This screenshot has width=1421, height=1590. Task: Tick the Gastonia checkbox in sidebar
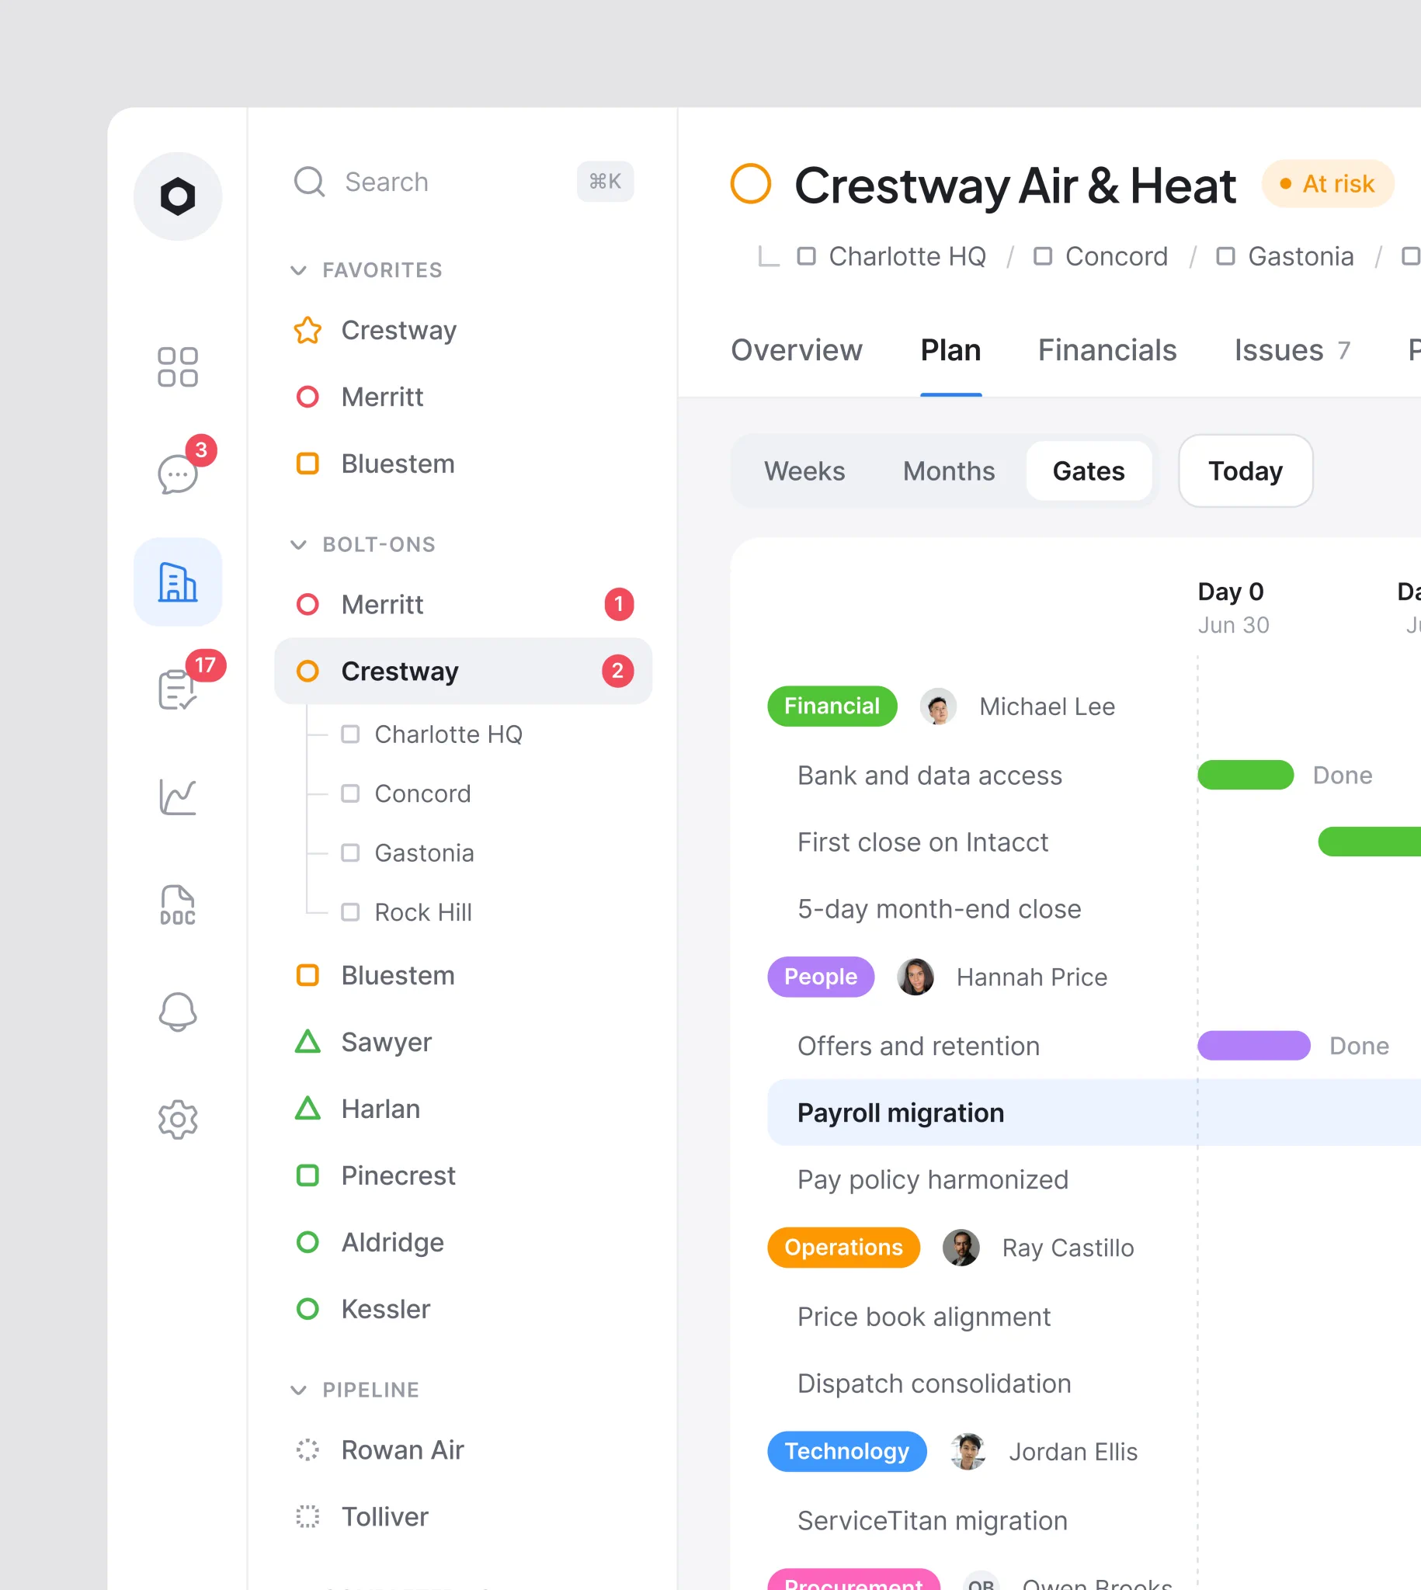(x=350, y=853)
